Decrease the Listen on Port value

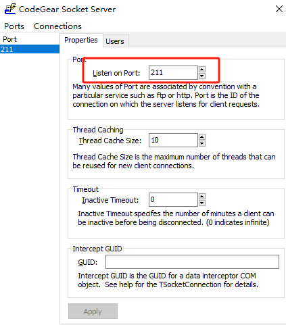pos(202,76)
